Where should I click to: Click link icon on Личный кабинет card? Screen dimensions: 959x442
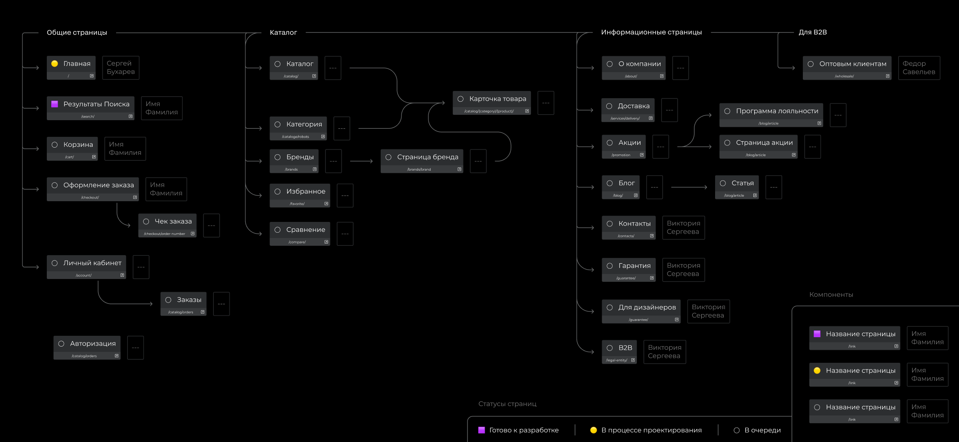[122, 275]
